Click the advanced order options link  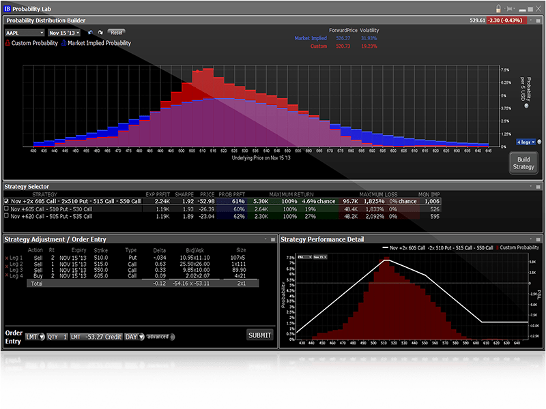coord(158,337)
